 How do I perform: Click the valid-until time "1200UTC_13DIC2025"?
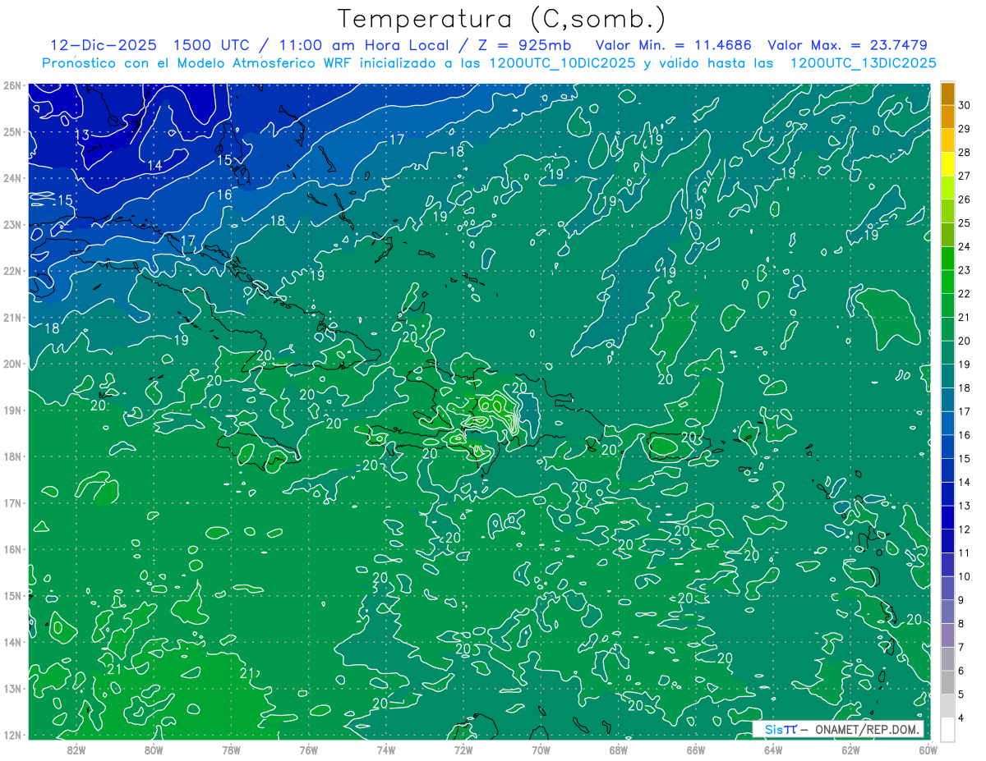[x=863, y=63]
